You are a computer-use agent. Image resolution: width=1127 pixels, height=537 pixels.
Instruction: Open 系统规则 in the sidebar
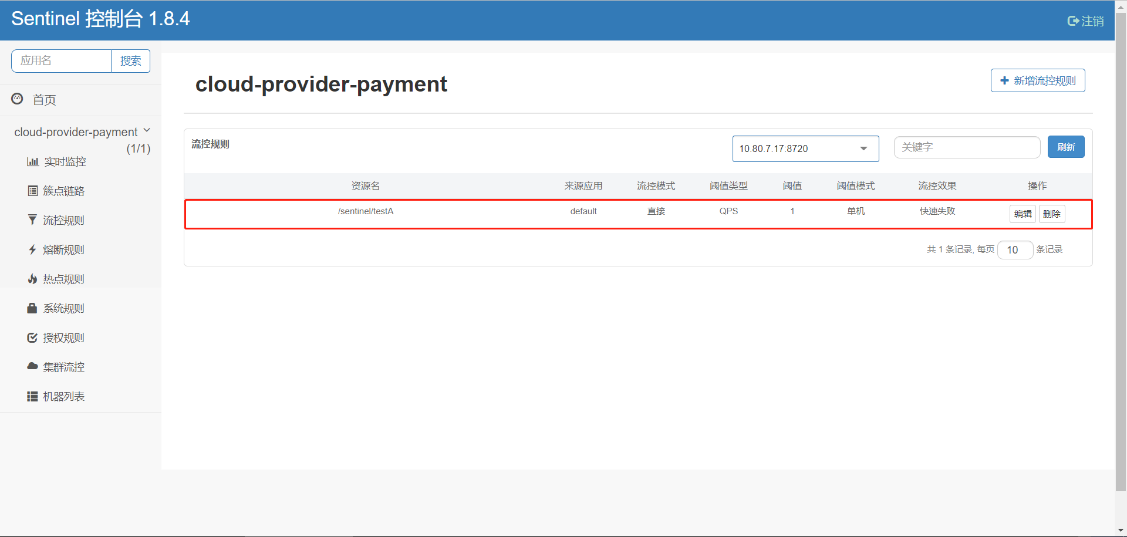click(x=64, y=308)
